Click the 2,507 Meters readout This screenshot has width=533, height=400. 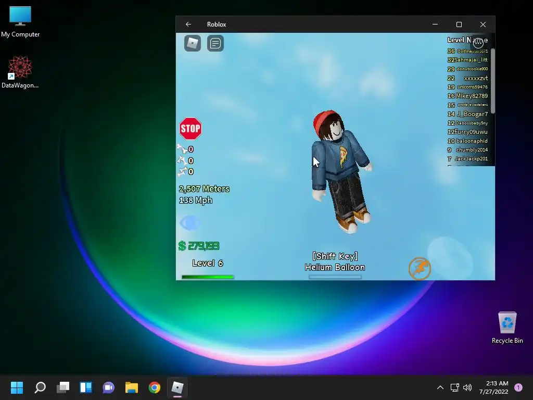(204, 189)
